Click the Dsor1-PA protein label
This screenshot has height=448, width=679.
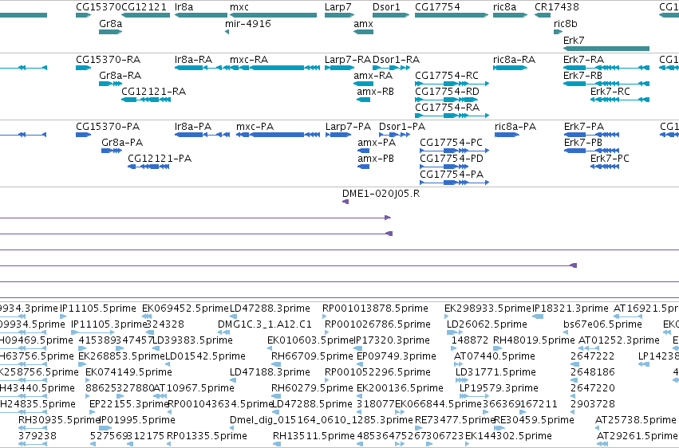402,126
